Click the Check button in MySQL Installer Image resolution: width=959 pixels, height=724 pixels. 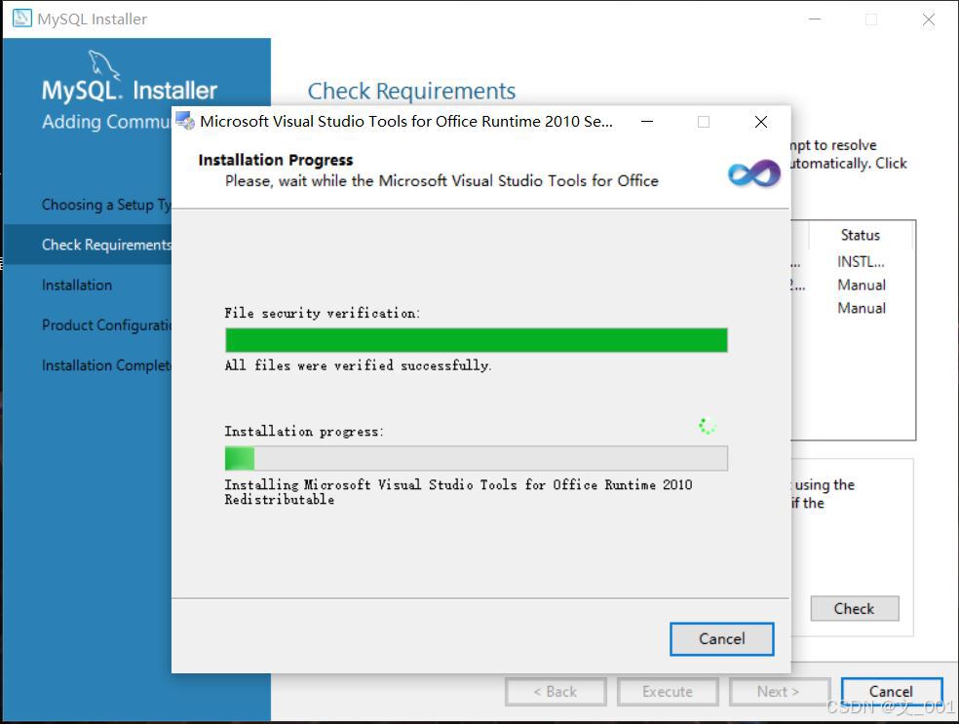click(x=855, y=608)
